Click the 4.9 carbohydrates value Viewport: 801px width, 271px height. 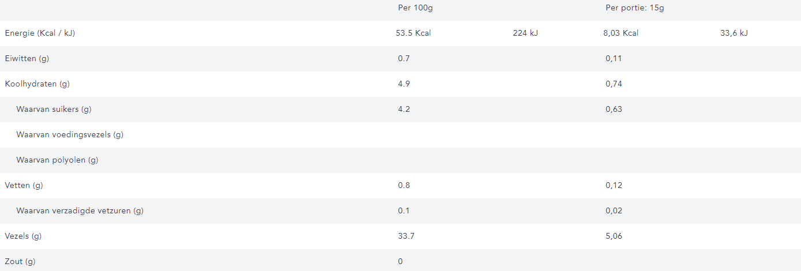404,84
